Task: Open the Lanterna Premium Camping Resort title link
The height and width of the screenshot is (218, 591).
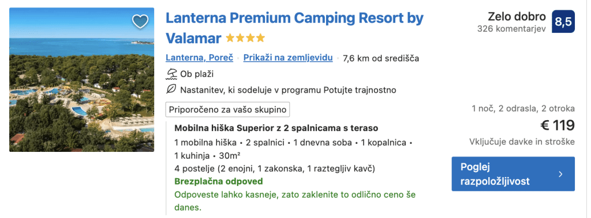Action: click(x=294, y=28)
